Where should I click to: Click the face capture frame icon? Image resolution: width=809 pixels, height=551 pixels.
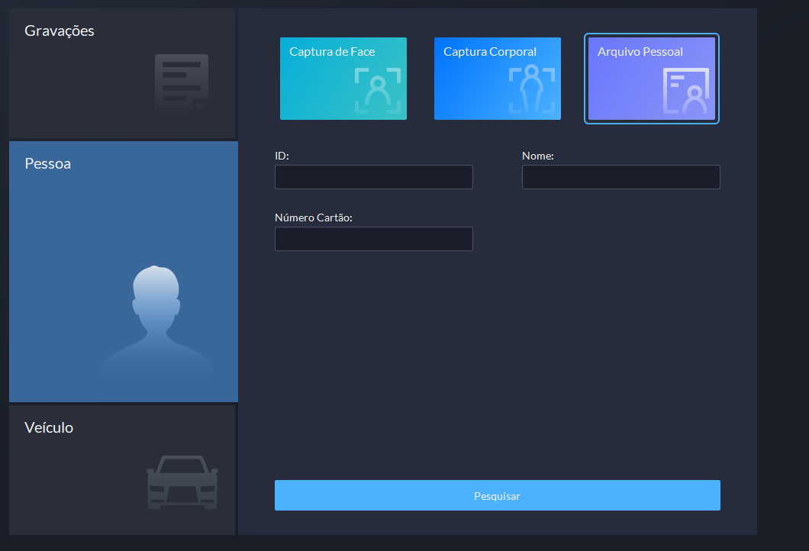(378, 91)
